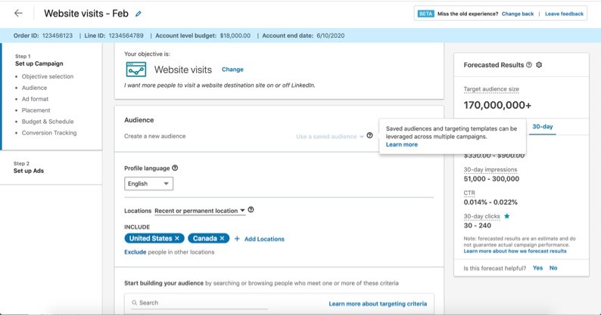Click the Leave feedback link

pos(564,14)
